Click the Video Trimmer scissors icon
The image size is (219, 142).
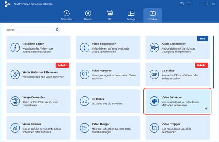coord(15,128)
